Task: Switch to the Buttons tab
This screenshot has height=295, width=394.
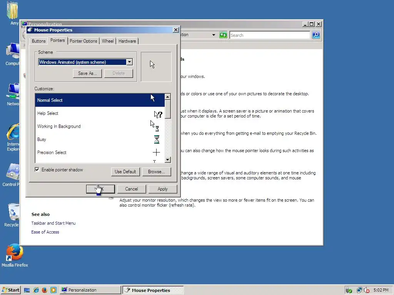Action: click(x=39, y=41)
